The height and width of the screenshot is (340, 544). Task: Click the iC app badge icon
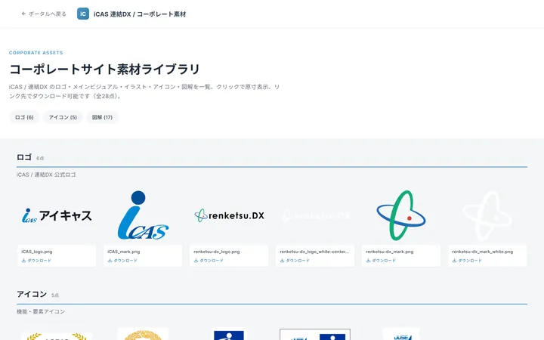[x=83, y=14]
